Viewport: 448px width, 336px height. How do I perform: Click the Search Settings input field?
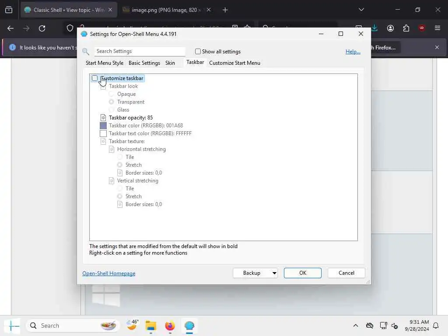pos(140,51)
